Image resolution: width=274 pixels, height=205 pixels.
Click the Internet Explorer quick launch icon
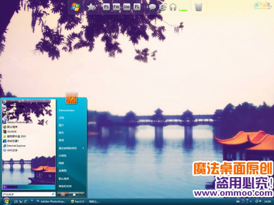[x=26, y=202]
